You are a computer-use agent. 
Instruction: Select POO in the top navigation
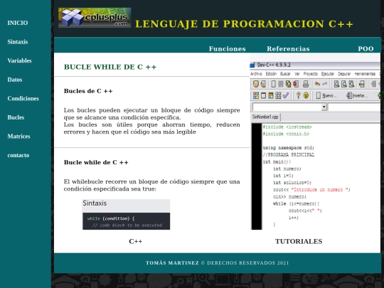click(x=366, y=49)
